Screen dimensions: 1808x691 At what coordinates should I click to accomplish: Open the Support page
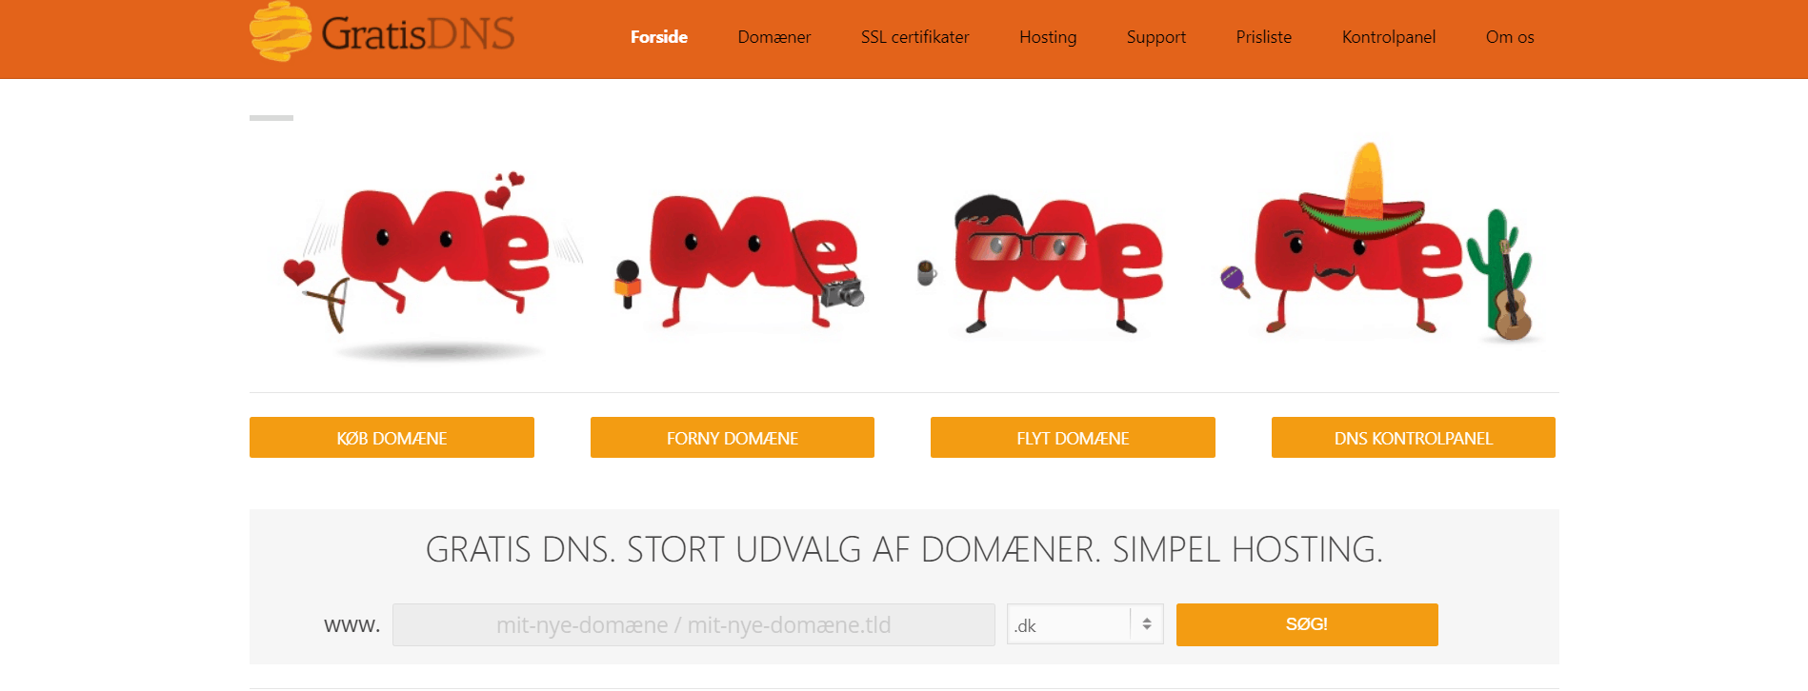(1155, 37)
